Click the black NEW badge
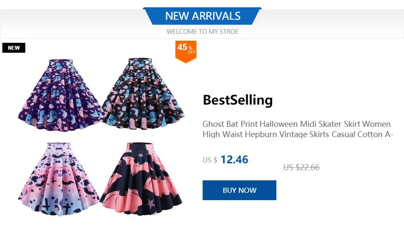 point(14,48)
